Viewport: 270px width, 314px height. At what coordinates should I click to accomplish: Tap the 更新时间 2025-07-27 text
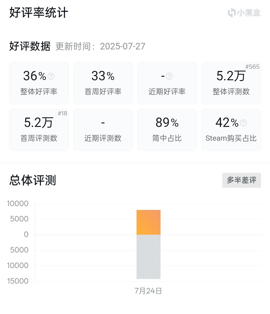pos(100,46)
